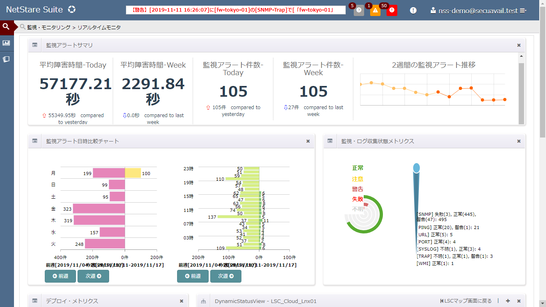Click the 2291.84秒 weekly outage value

(153, 92)
